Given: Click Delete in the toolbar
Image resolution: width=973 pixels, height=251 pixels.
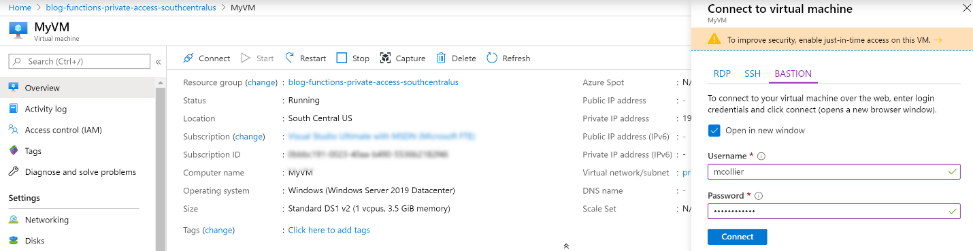Looking at the screenshot, I should (457, 58).
